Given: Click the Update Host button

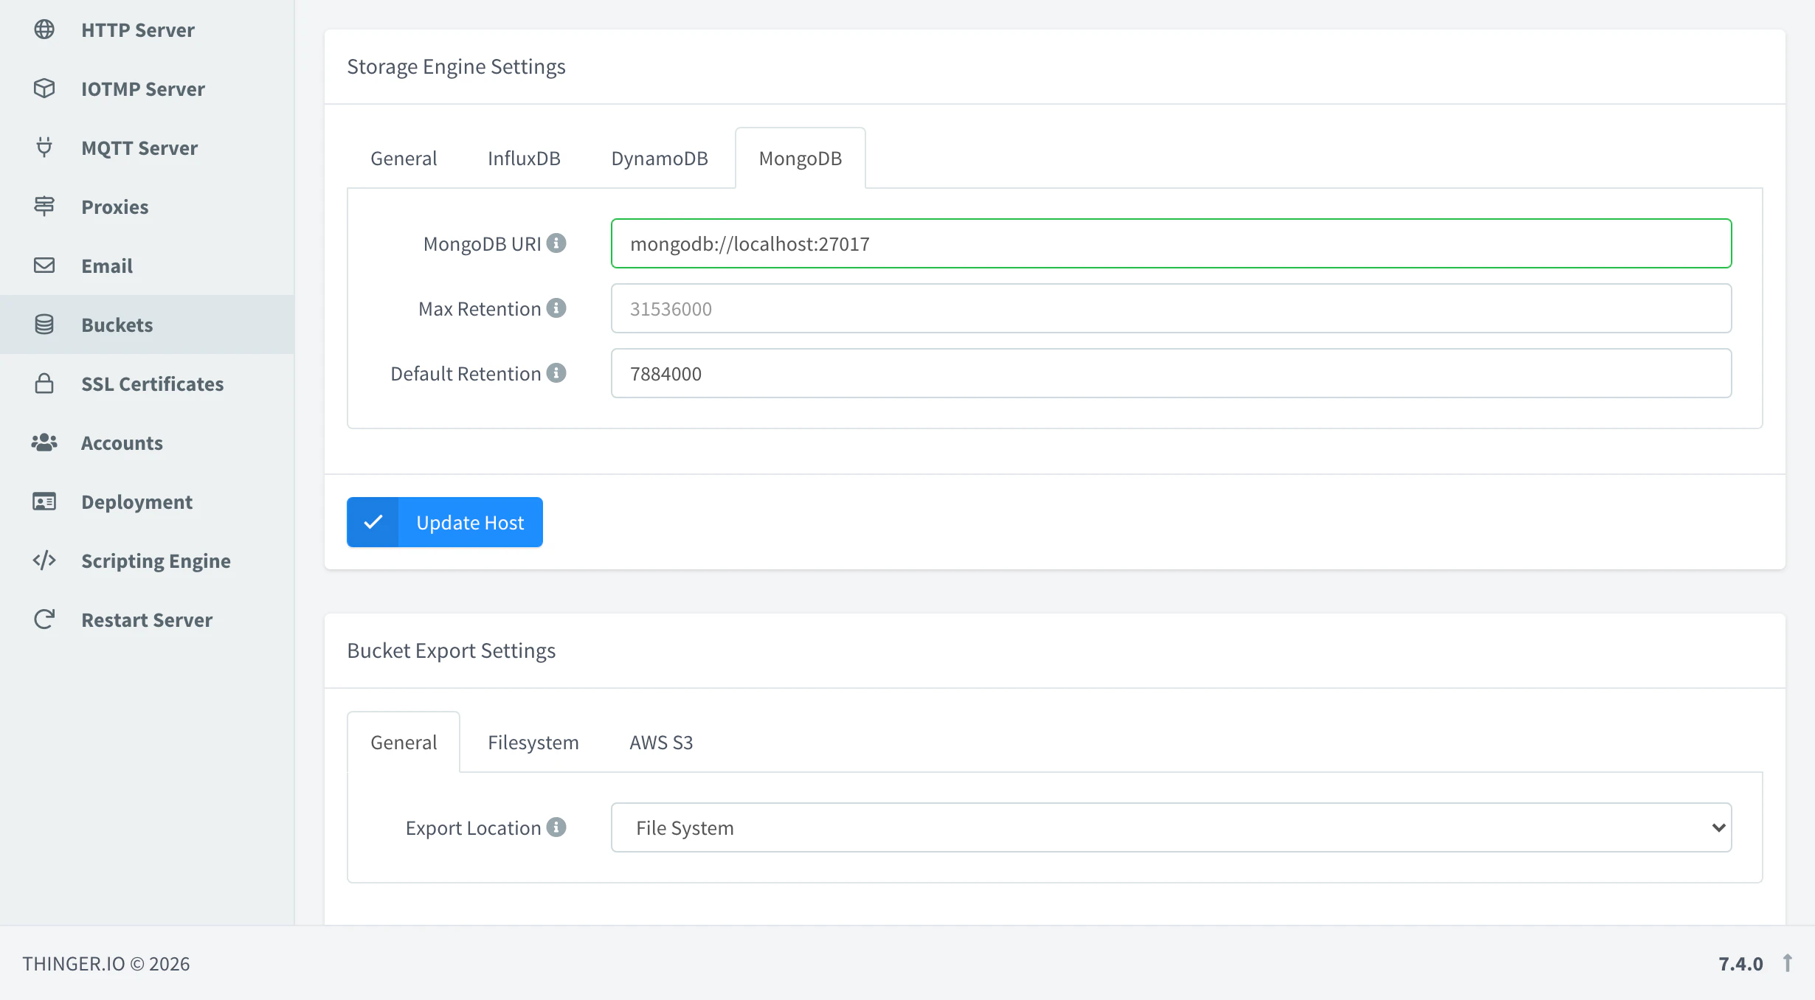Looking at the screenshot, I should (x=445, y=522).
